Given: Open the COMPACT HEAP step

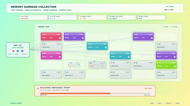Looking at the screenshot, I should click(65, 10).
